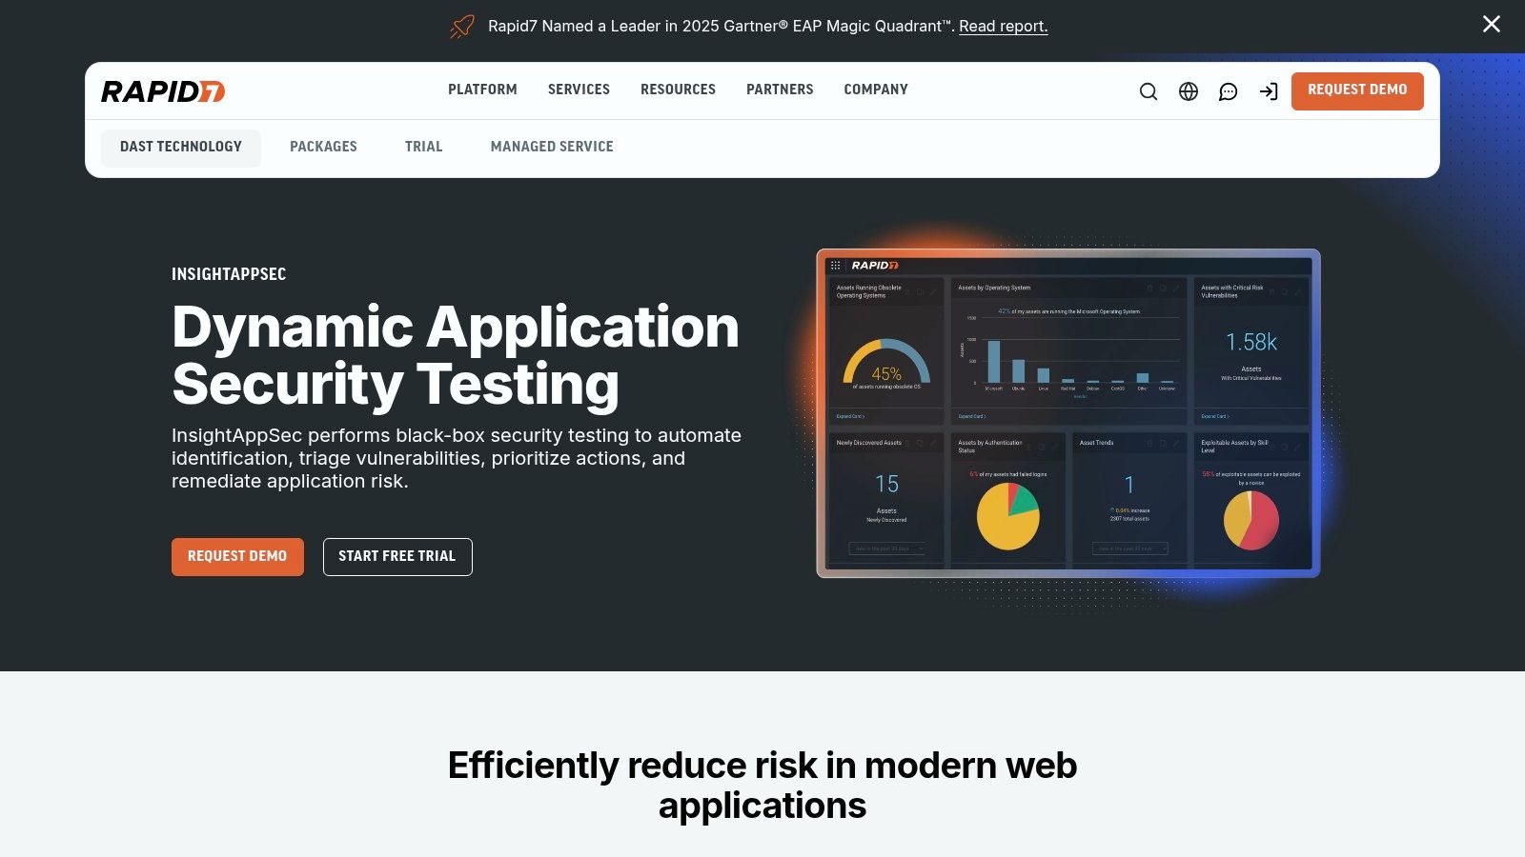Click the REQUEST DEMO button in the navigation
The image size is (1525, 857).
pyautogui.click(x=1357, y=90)
